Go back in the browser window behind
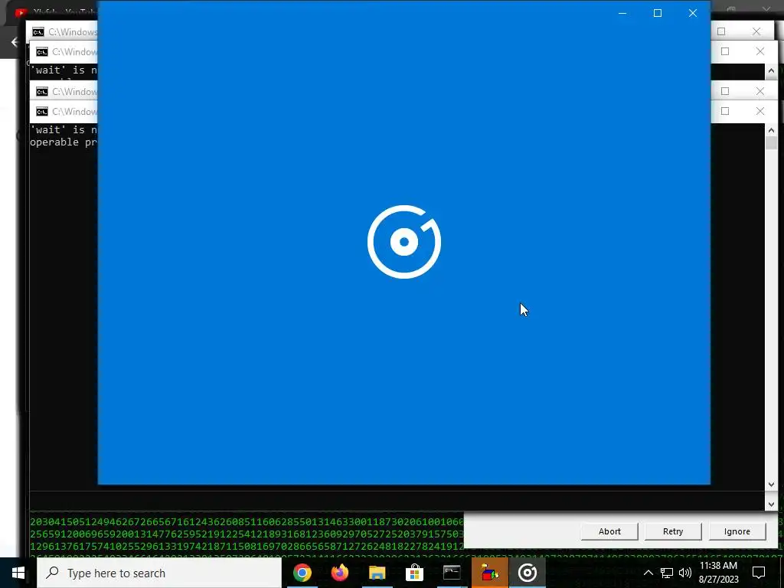The image size is (784, 588). [x=15, y=43]
